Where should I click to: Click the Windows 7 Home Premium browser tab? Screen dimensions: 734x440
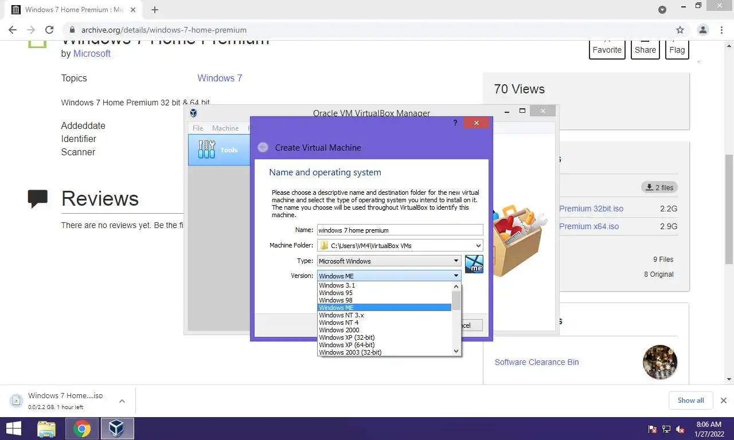click(x=72, y=10)
